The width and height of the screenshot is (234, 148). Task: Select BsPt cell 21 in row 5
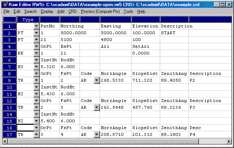[70, 53]
